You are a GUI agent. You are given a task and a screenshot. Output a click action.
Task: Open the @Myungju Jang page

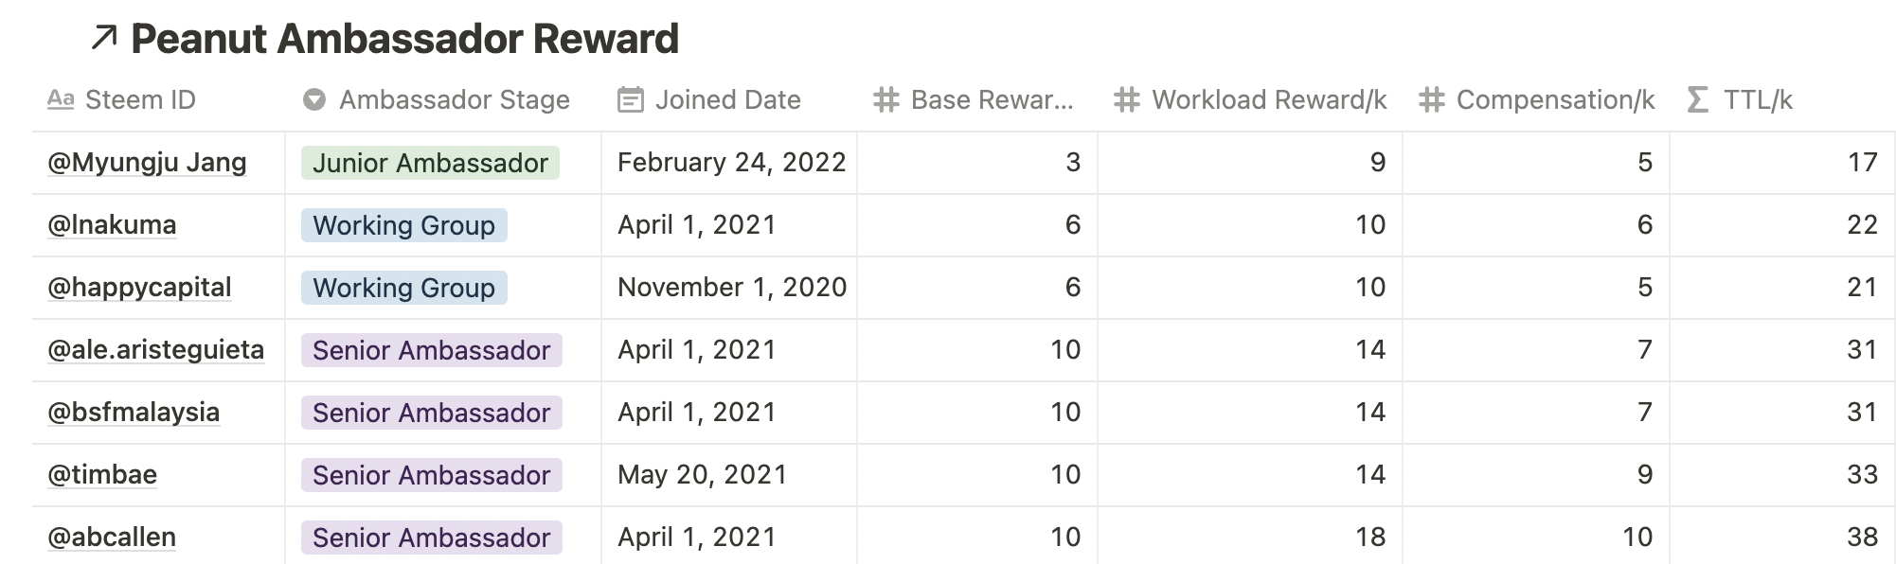[x=147, y=163]
